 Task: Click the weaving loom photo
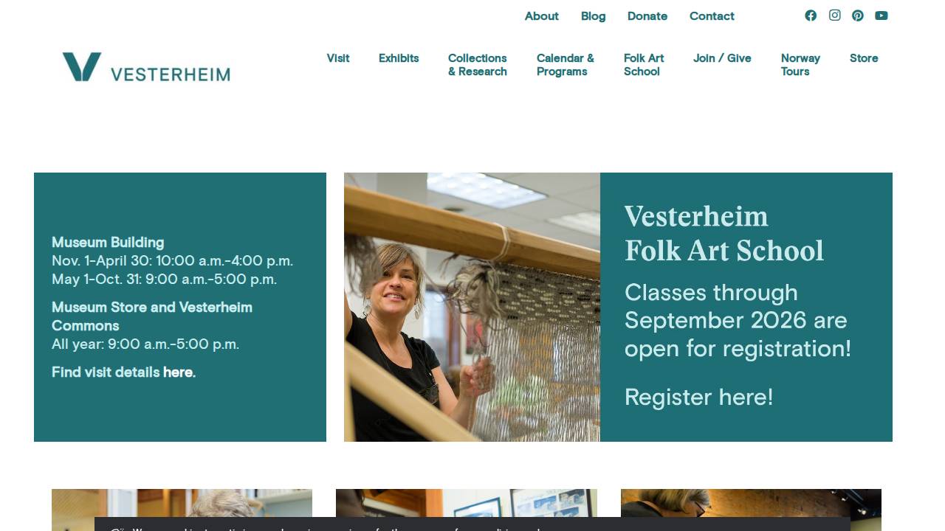[x=472, y=307]
